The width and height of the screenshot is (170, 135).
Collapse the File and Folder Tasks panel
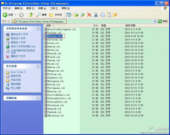38,28
